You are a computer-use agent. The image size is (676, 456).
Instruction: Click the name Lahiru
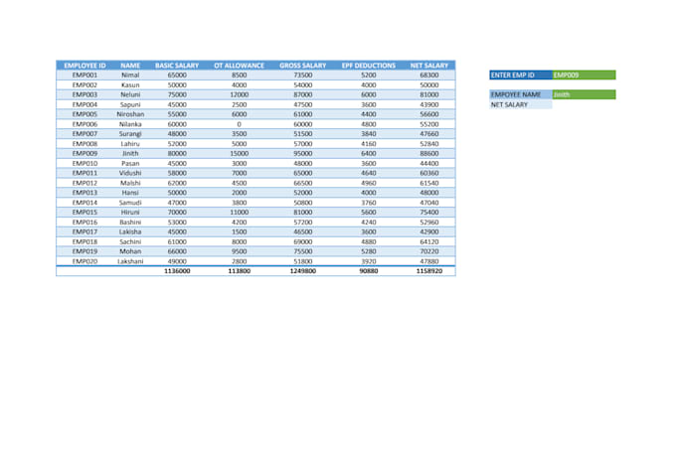(130, 143)
